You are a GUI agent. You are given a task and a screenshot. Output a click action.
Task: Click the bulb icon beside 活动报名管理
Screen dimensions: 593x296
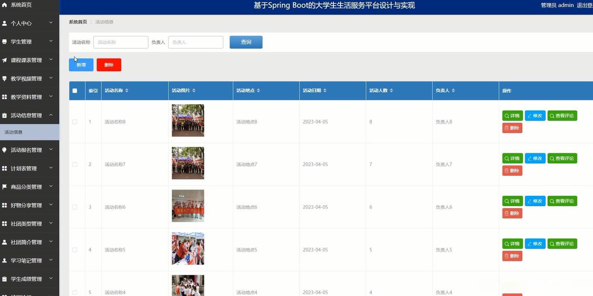tap(4, 150)
